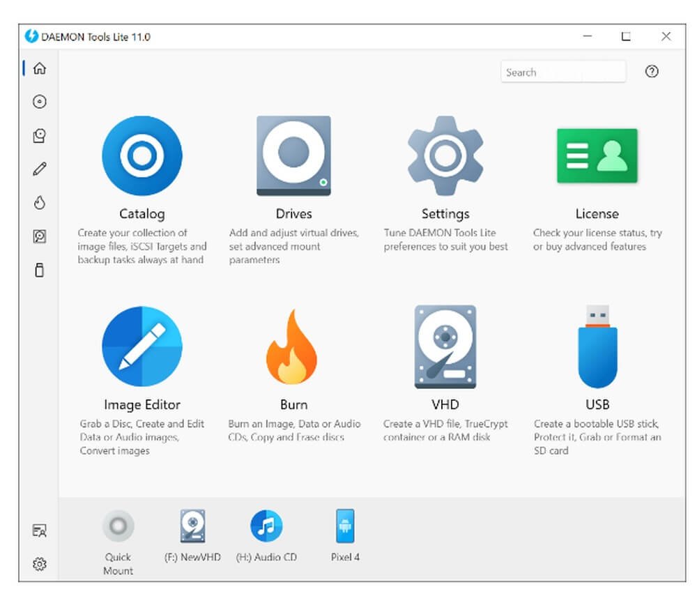Click "Tune DAEMON Tools Lite preferences" description

pos(445,240)
